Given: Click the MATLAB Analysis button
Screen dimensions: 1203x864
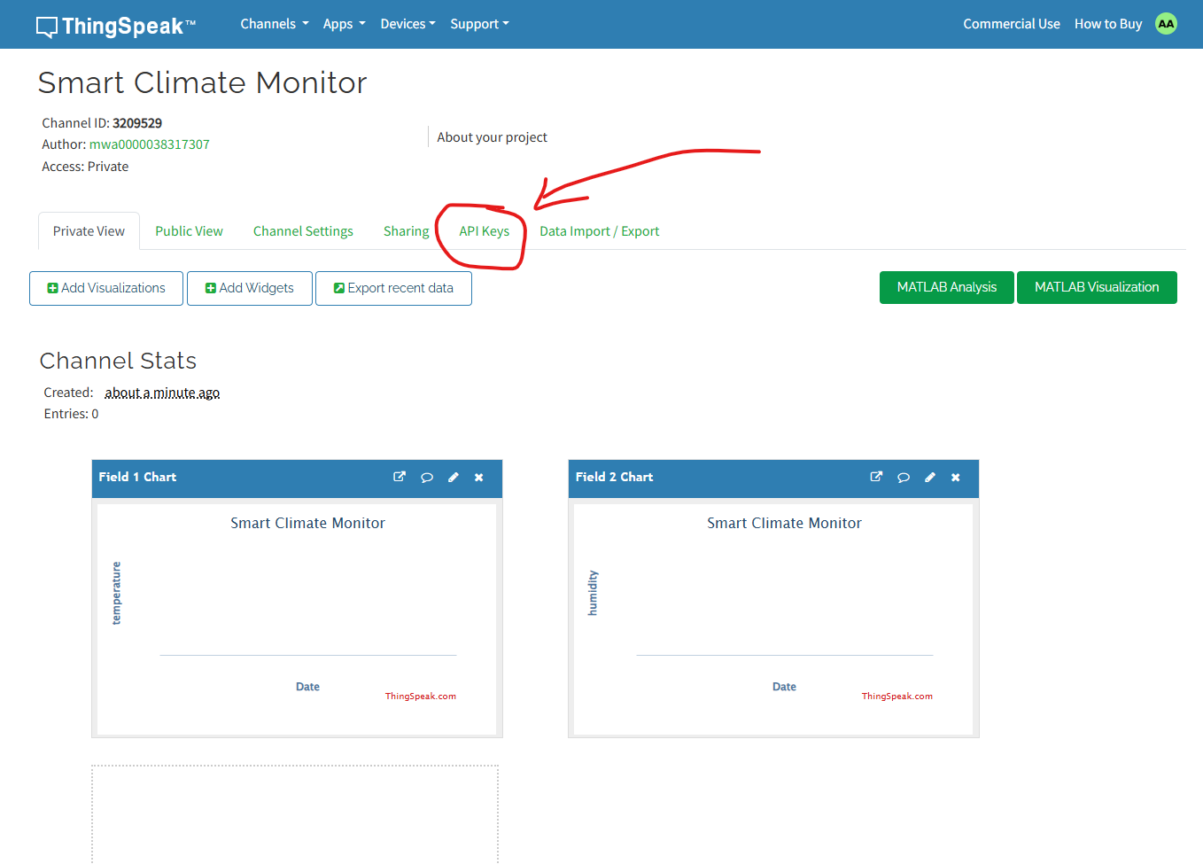Looking at the screenshot, I should pyautogui.click(x=946, y=287).
